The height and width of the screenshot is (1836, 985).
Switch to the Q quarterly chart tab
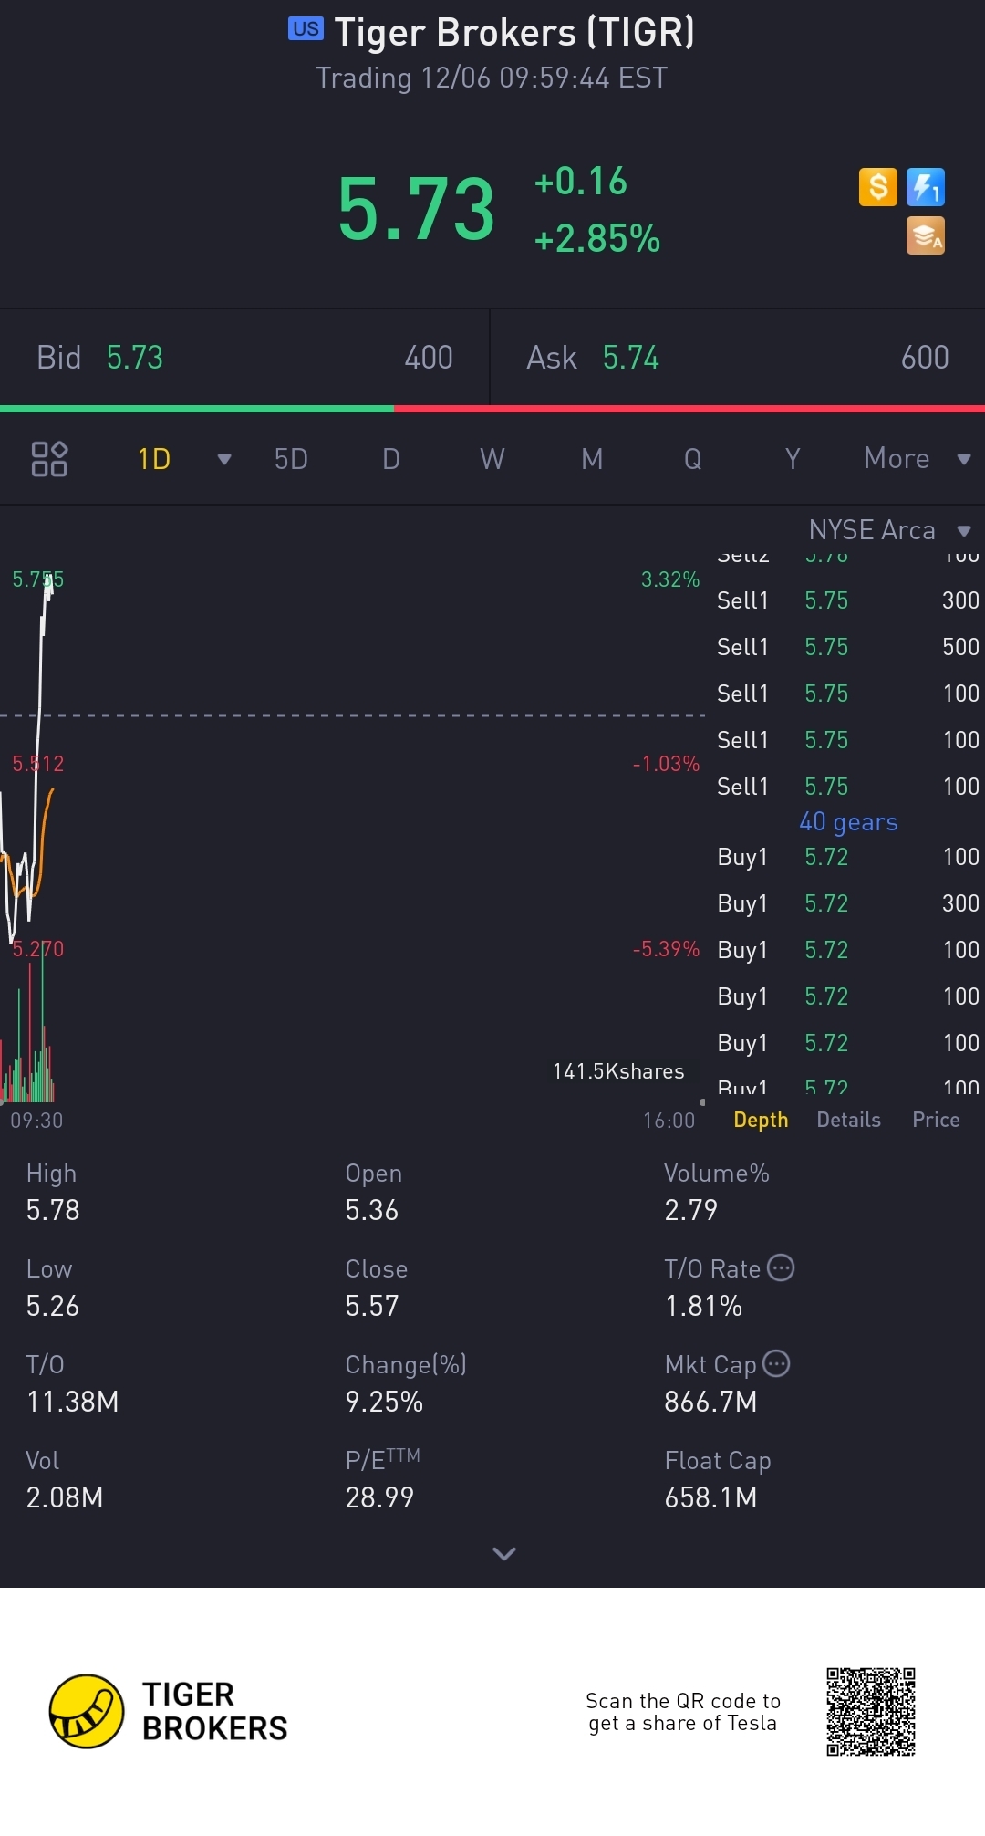tap(693, 459)
